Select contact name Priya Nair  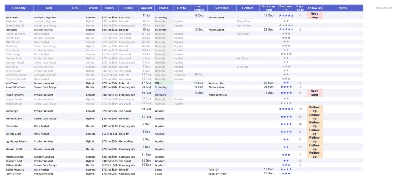tap(243, 67)
